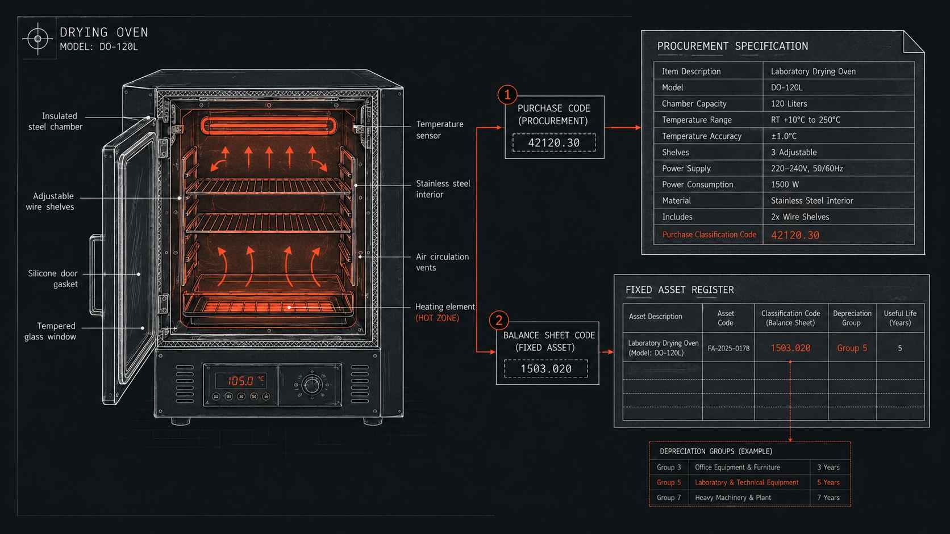This screenshot has height=534, width=950.
Task: Click the 'Insulated steel chamber' label
Action: click(56, 121)
